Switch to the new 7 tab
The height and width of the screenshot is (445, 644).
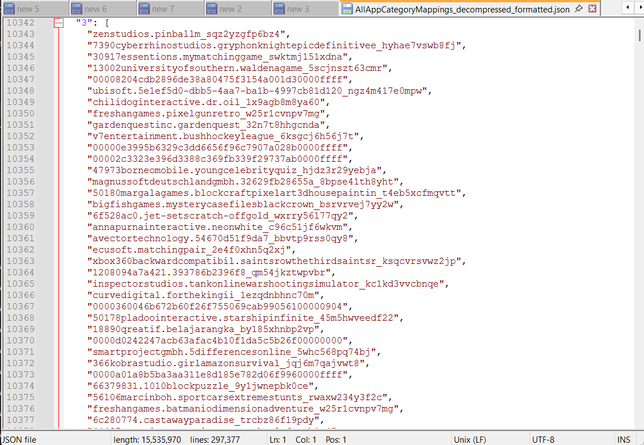(170, 9)
